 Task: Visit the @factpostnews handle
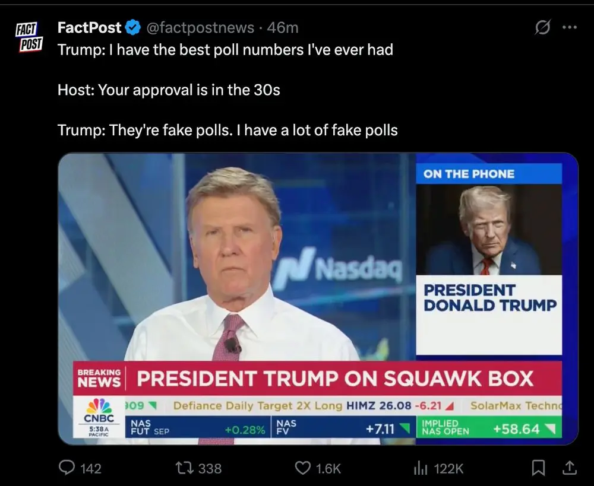pyautogui.click(x=199, y=27)
